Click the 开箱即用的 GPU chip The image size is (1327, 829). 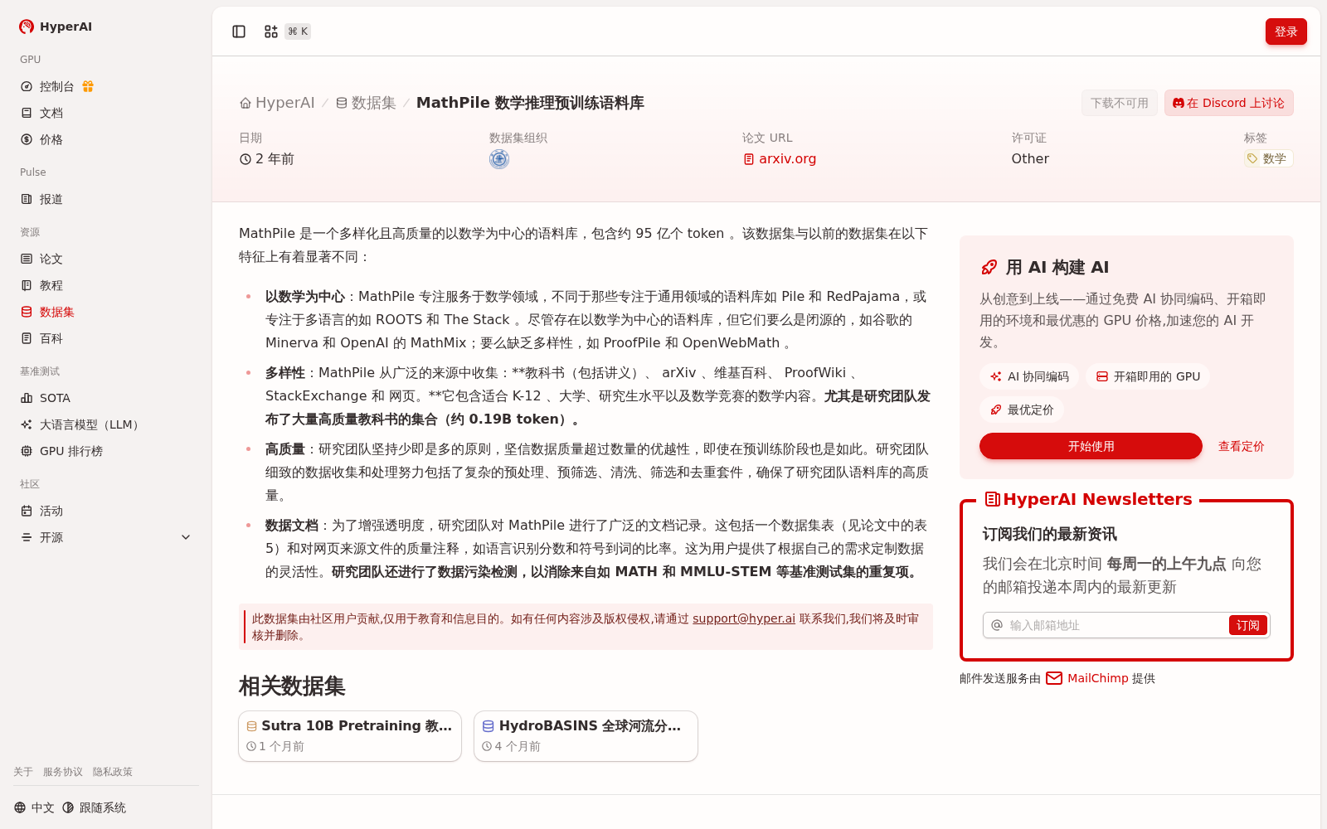pos(1148,376)
